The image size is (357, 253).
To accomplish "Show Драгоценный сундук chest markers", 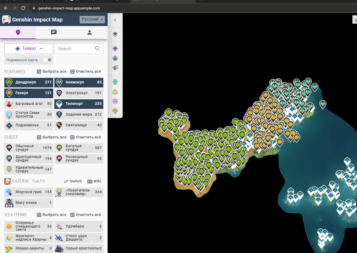I will 29,159.
